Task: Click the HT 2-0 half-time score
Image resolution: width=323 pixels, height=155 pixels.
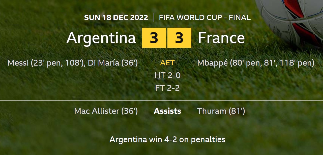Action: pos(167,75)
